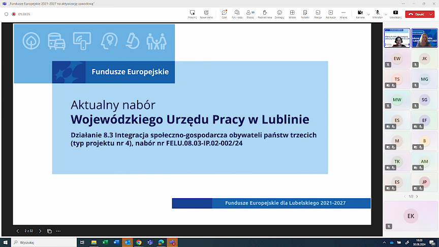
Task: Select second presenter video thumbnail
Action: [x=424, y=38]
